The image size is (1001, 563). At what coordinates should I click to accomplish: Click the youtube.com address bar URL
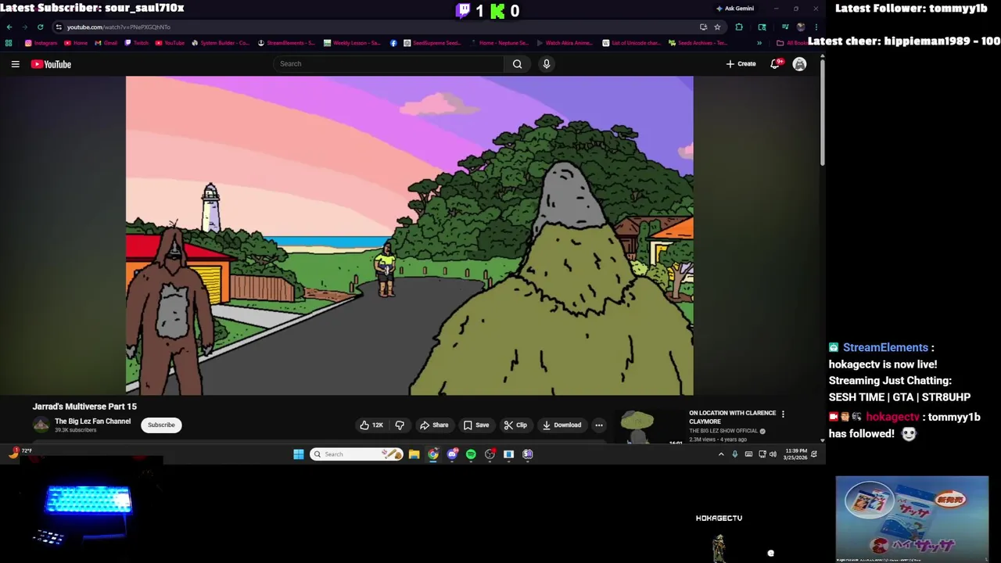[119, 27]
